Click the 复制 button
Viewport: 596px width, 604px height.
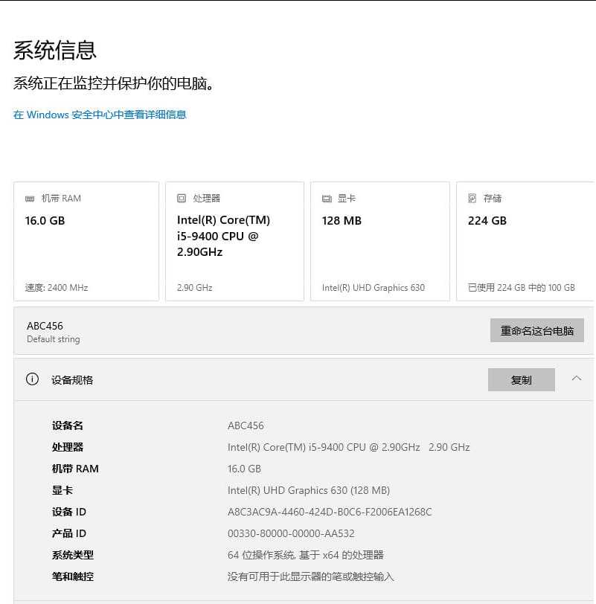coord(522,380)
